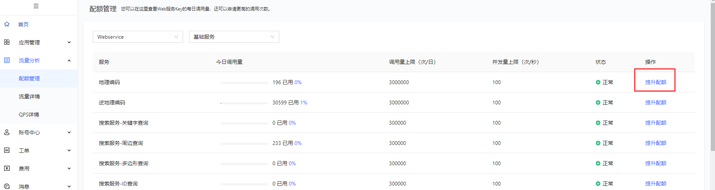Click the vertical page scrollbar

pyautogui.click(x=712, y=75)
